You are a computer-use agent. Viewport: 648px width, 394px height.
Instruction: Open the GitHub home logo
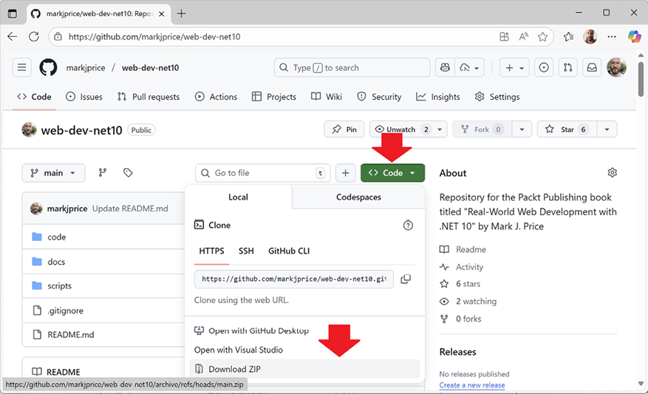click(48, 67)
